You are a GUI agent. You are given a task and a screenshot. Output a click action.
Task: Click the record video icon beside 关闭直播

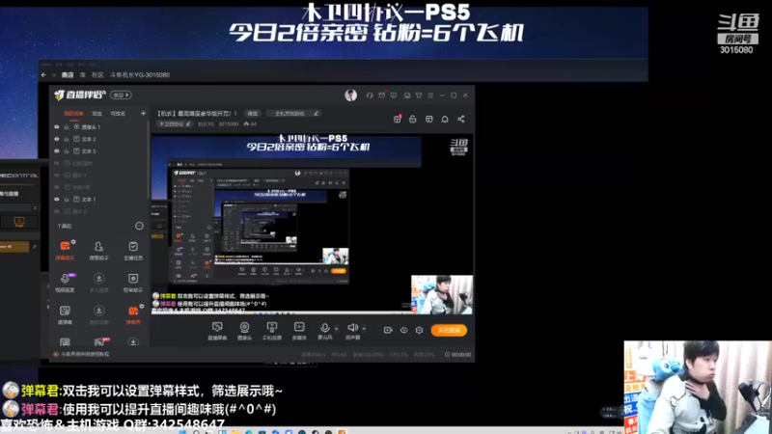pos(388,330)
